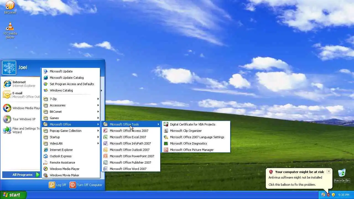The height and width of the screenshot is (199, 354).
Task: Click Microsoft Office Diagnostics label
Action: (188, 143)
